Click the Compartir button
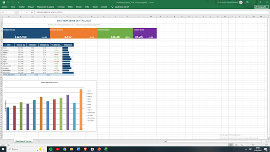The width and height of the screenshot is (270, 152). point(261,7)
